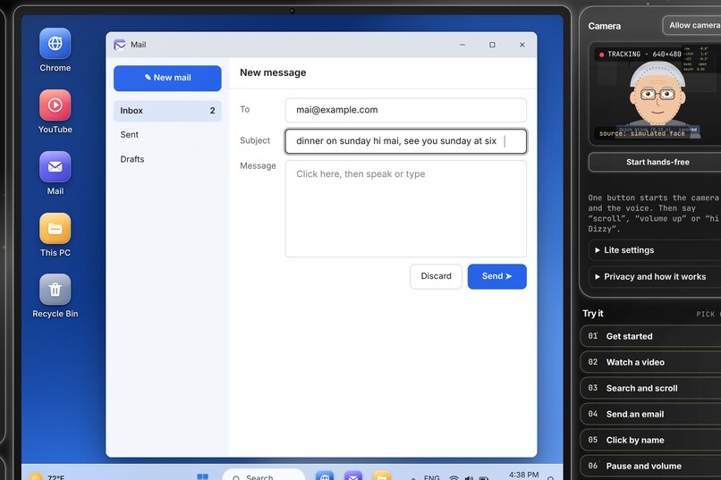Select the 02 Watch a video item

click(x=650, y=362)
